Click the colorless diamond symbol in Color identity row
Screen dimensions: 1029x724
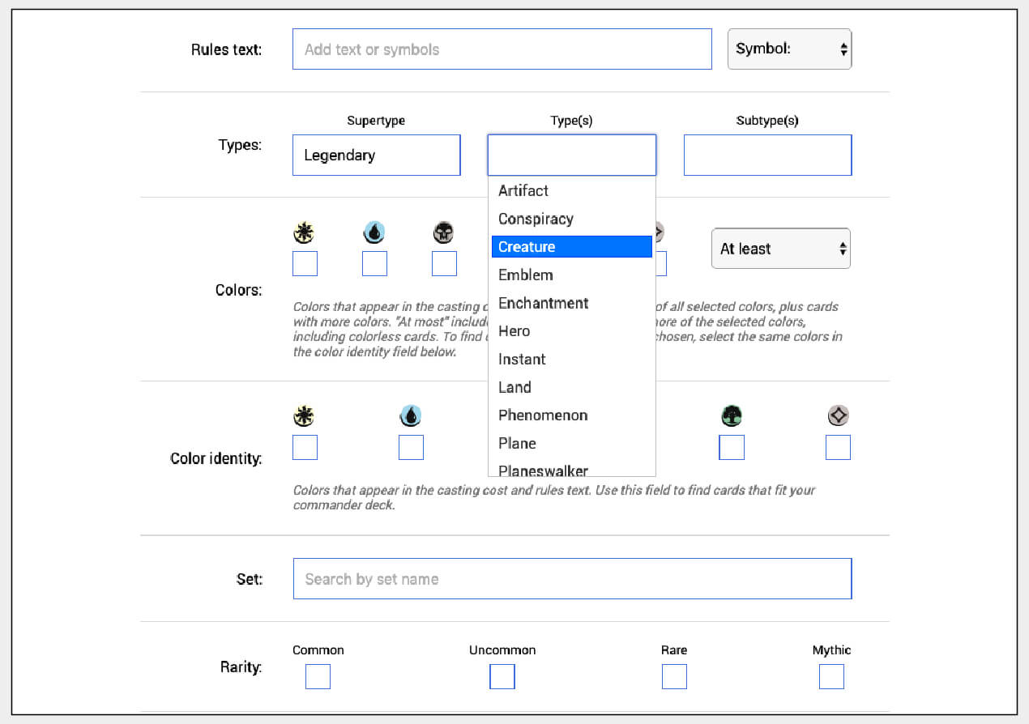pyautogui.click(x=838, y=415)
